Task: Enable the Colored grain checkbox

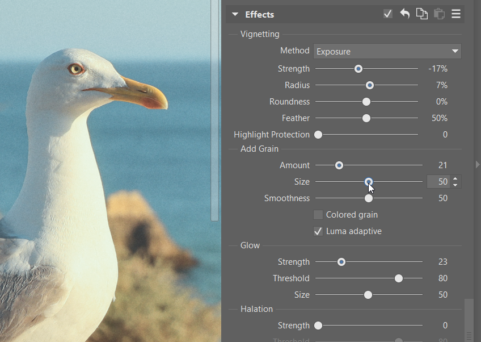Action: pyautogui.click(x=318, y=215)
